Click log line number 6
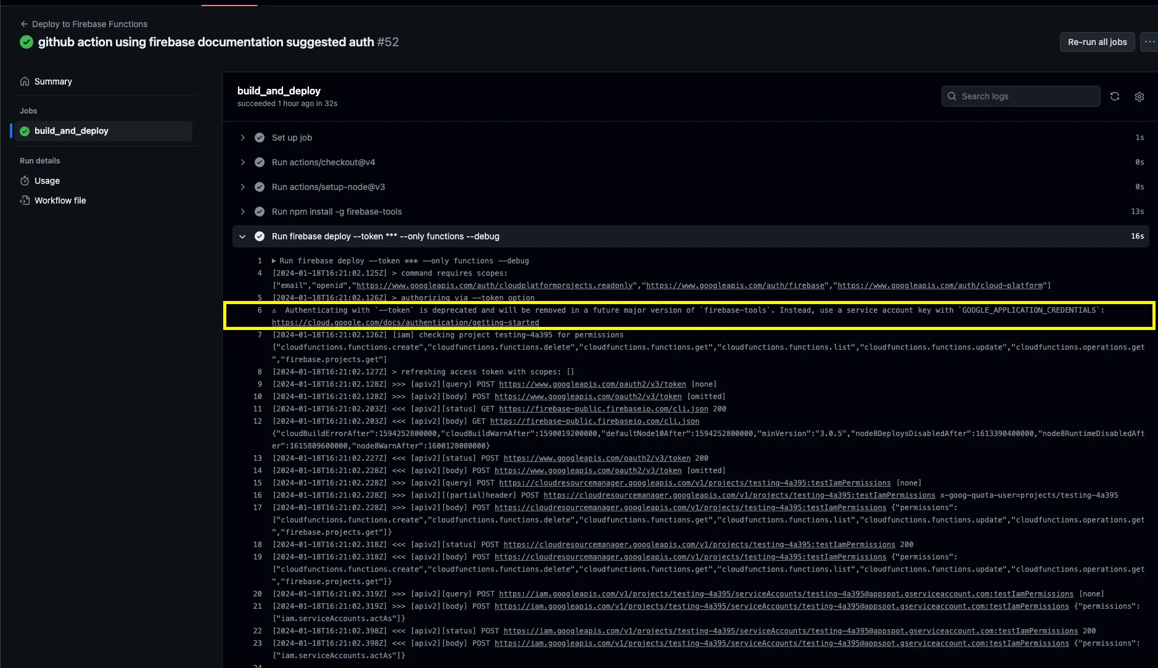 (x=260, y=310)
